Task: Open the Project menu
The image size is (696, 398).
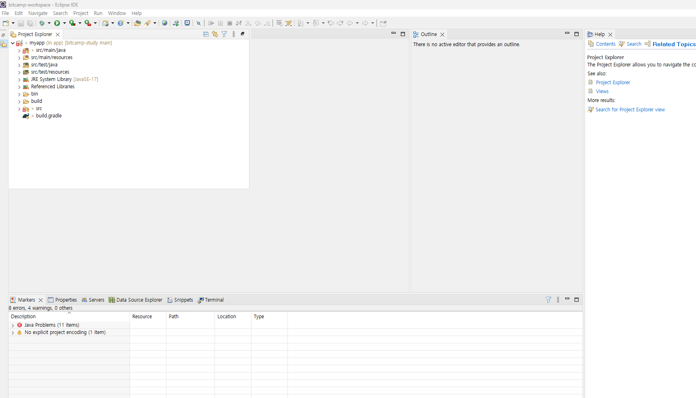Action: pos(81,13)
